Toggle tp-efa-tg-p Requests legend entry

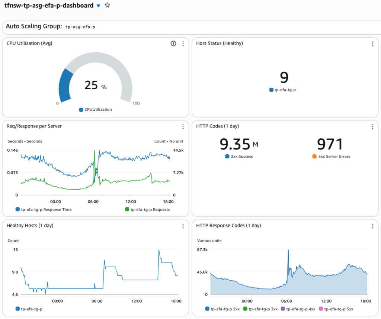[x=147, y=210]
